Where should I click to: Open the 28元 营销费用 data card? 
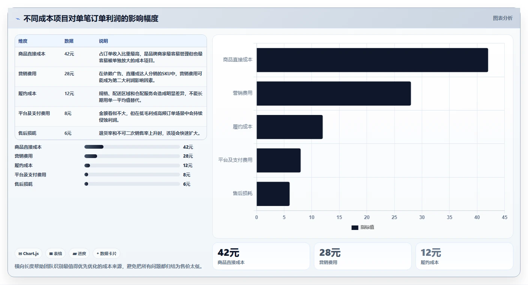click(x=363, y=256)
